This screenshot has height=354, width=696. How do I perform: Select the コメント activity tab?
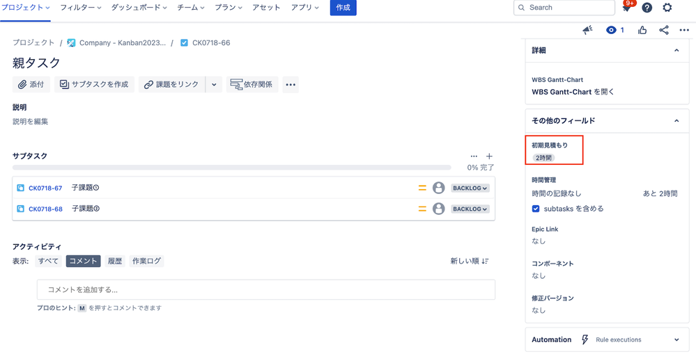coord(84,261)
